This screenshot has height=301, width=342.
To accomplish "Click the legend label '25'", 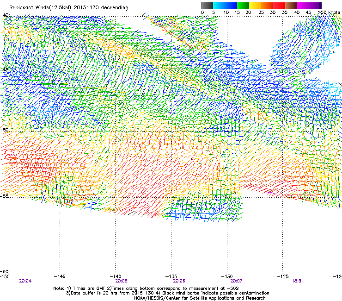I will (261, 13).
